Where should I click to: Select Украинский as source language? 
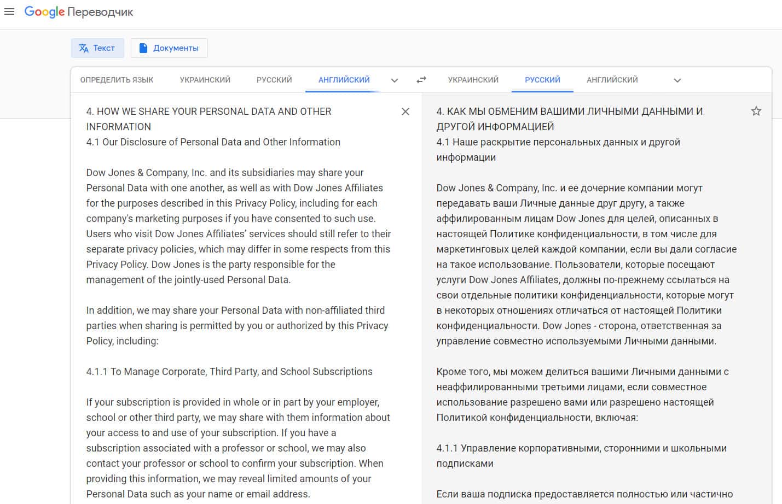pos(205,80)
